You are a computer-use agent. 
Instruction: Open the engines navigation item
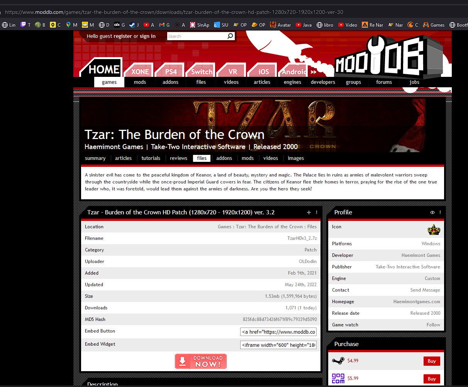pyautogui.click(x=292, y=82)
